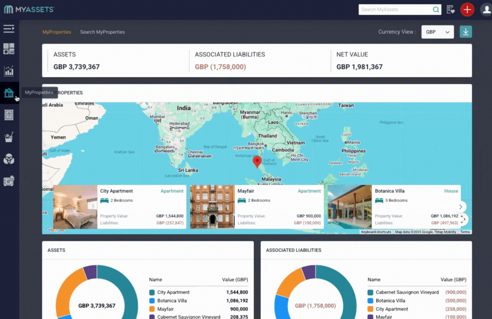Switch to Search MyProperties tab

102,32
